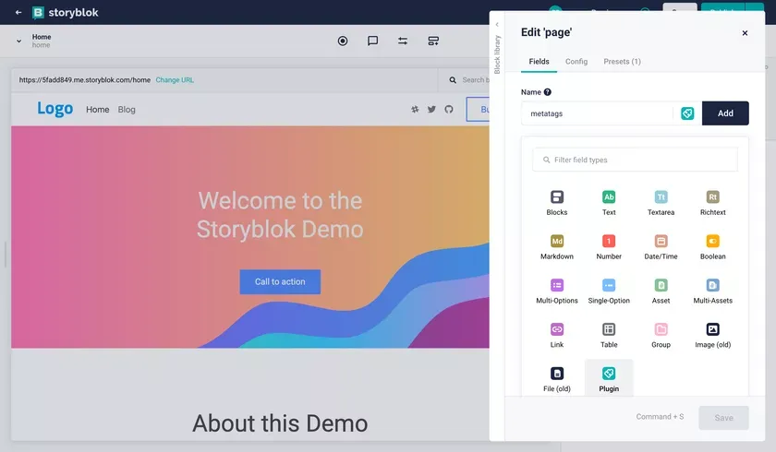The height and width of the screenshot is (452, 776).
Task: Click the Save button
Action: point(723,418)
